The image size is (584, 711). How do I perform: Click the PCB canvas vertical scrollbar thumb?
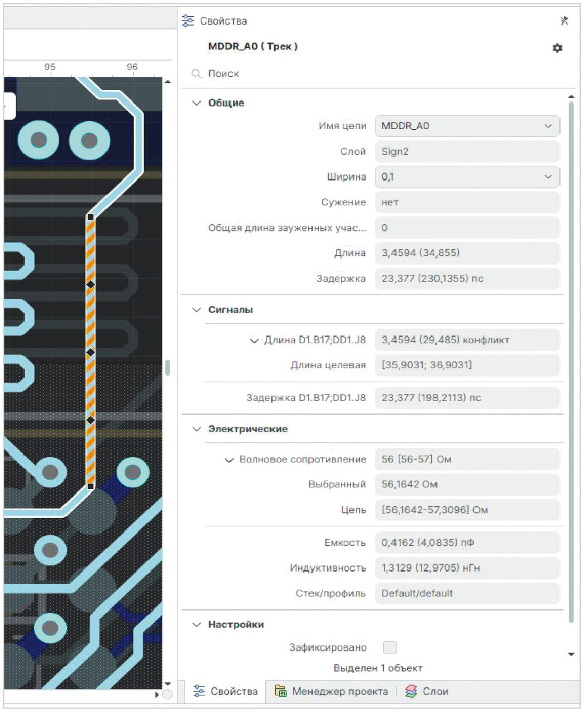point(167,368)
